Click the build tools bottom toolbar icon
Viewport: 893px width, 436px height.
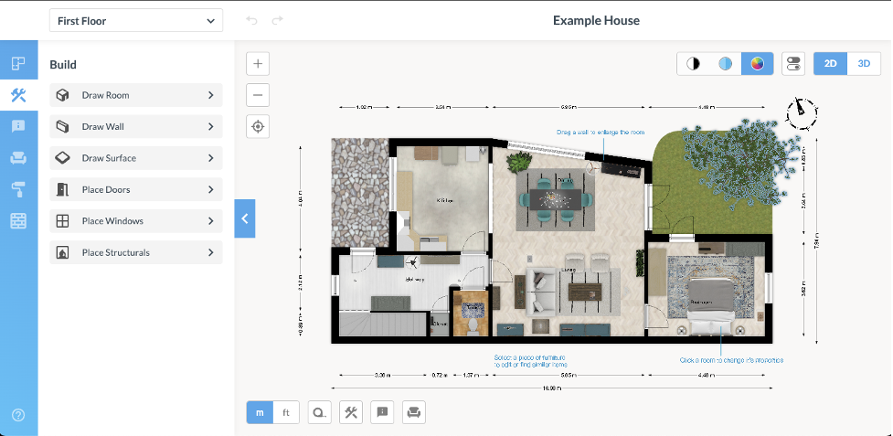click(351, 412)
